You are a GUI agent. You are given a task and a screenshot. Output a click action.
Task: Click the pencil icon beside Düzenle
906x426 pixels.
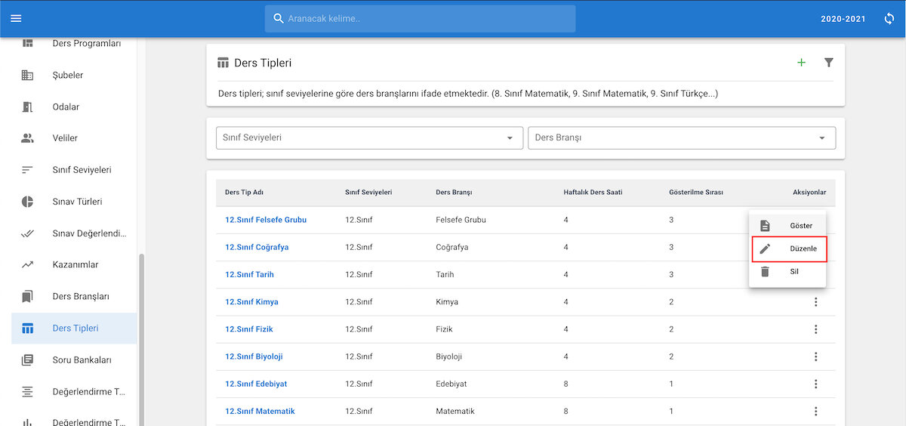[x=765, y=248]
